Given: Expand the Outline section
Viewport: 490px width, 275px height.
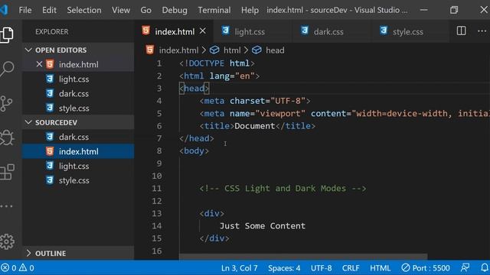Looking at the screenshot, I should click(78, 253).
